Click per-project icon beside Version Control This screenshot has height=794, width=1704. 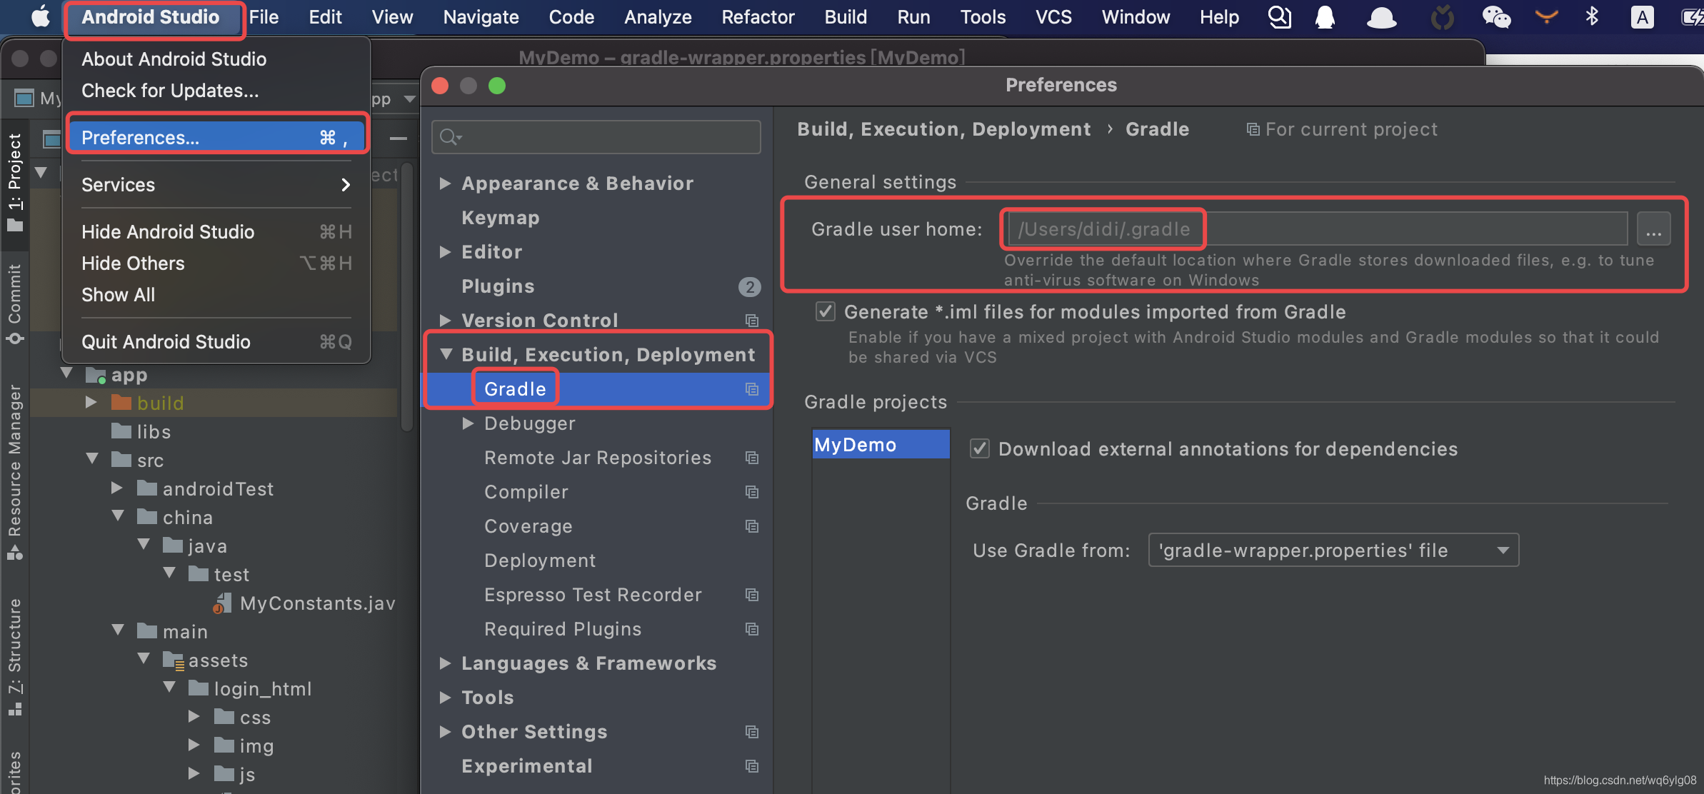click(752, 321)
